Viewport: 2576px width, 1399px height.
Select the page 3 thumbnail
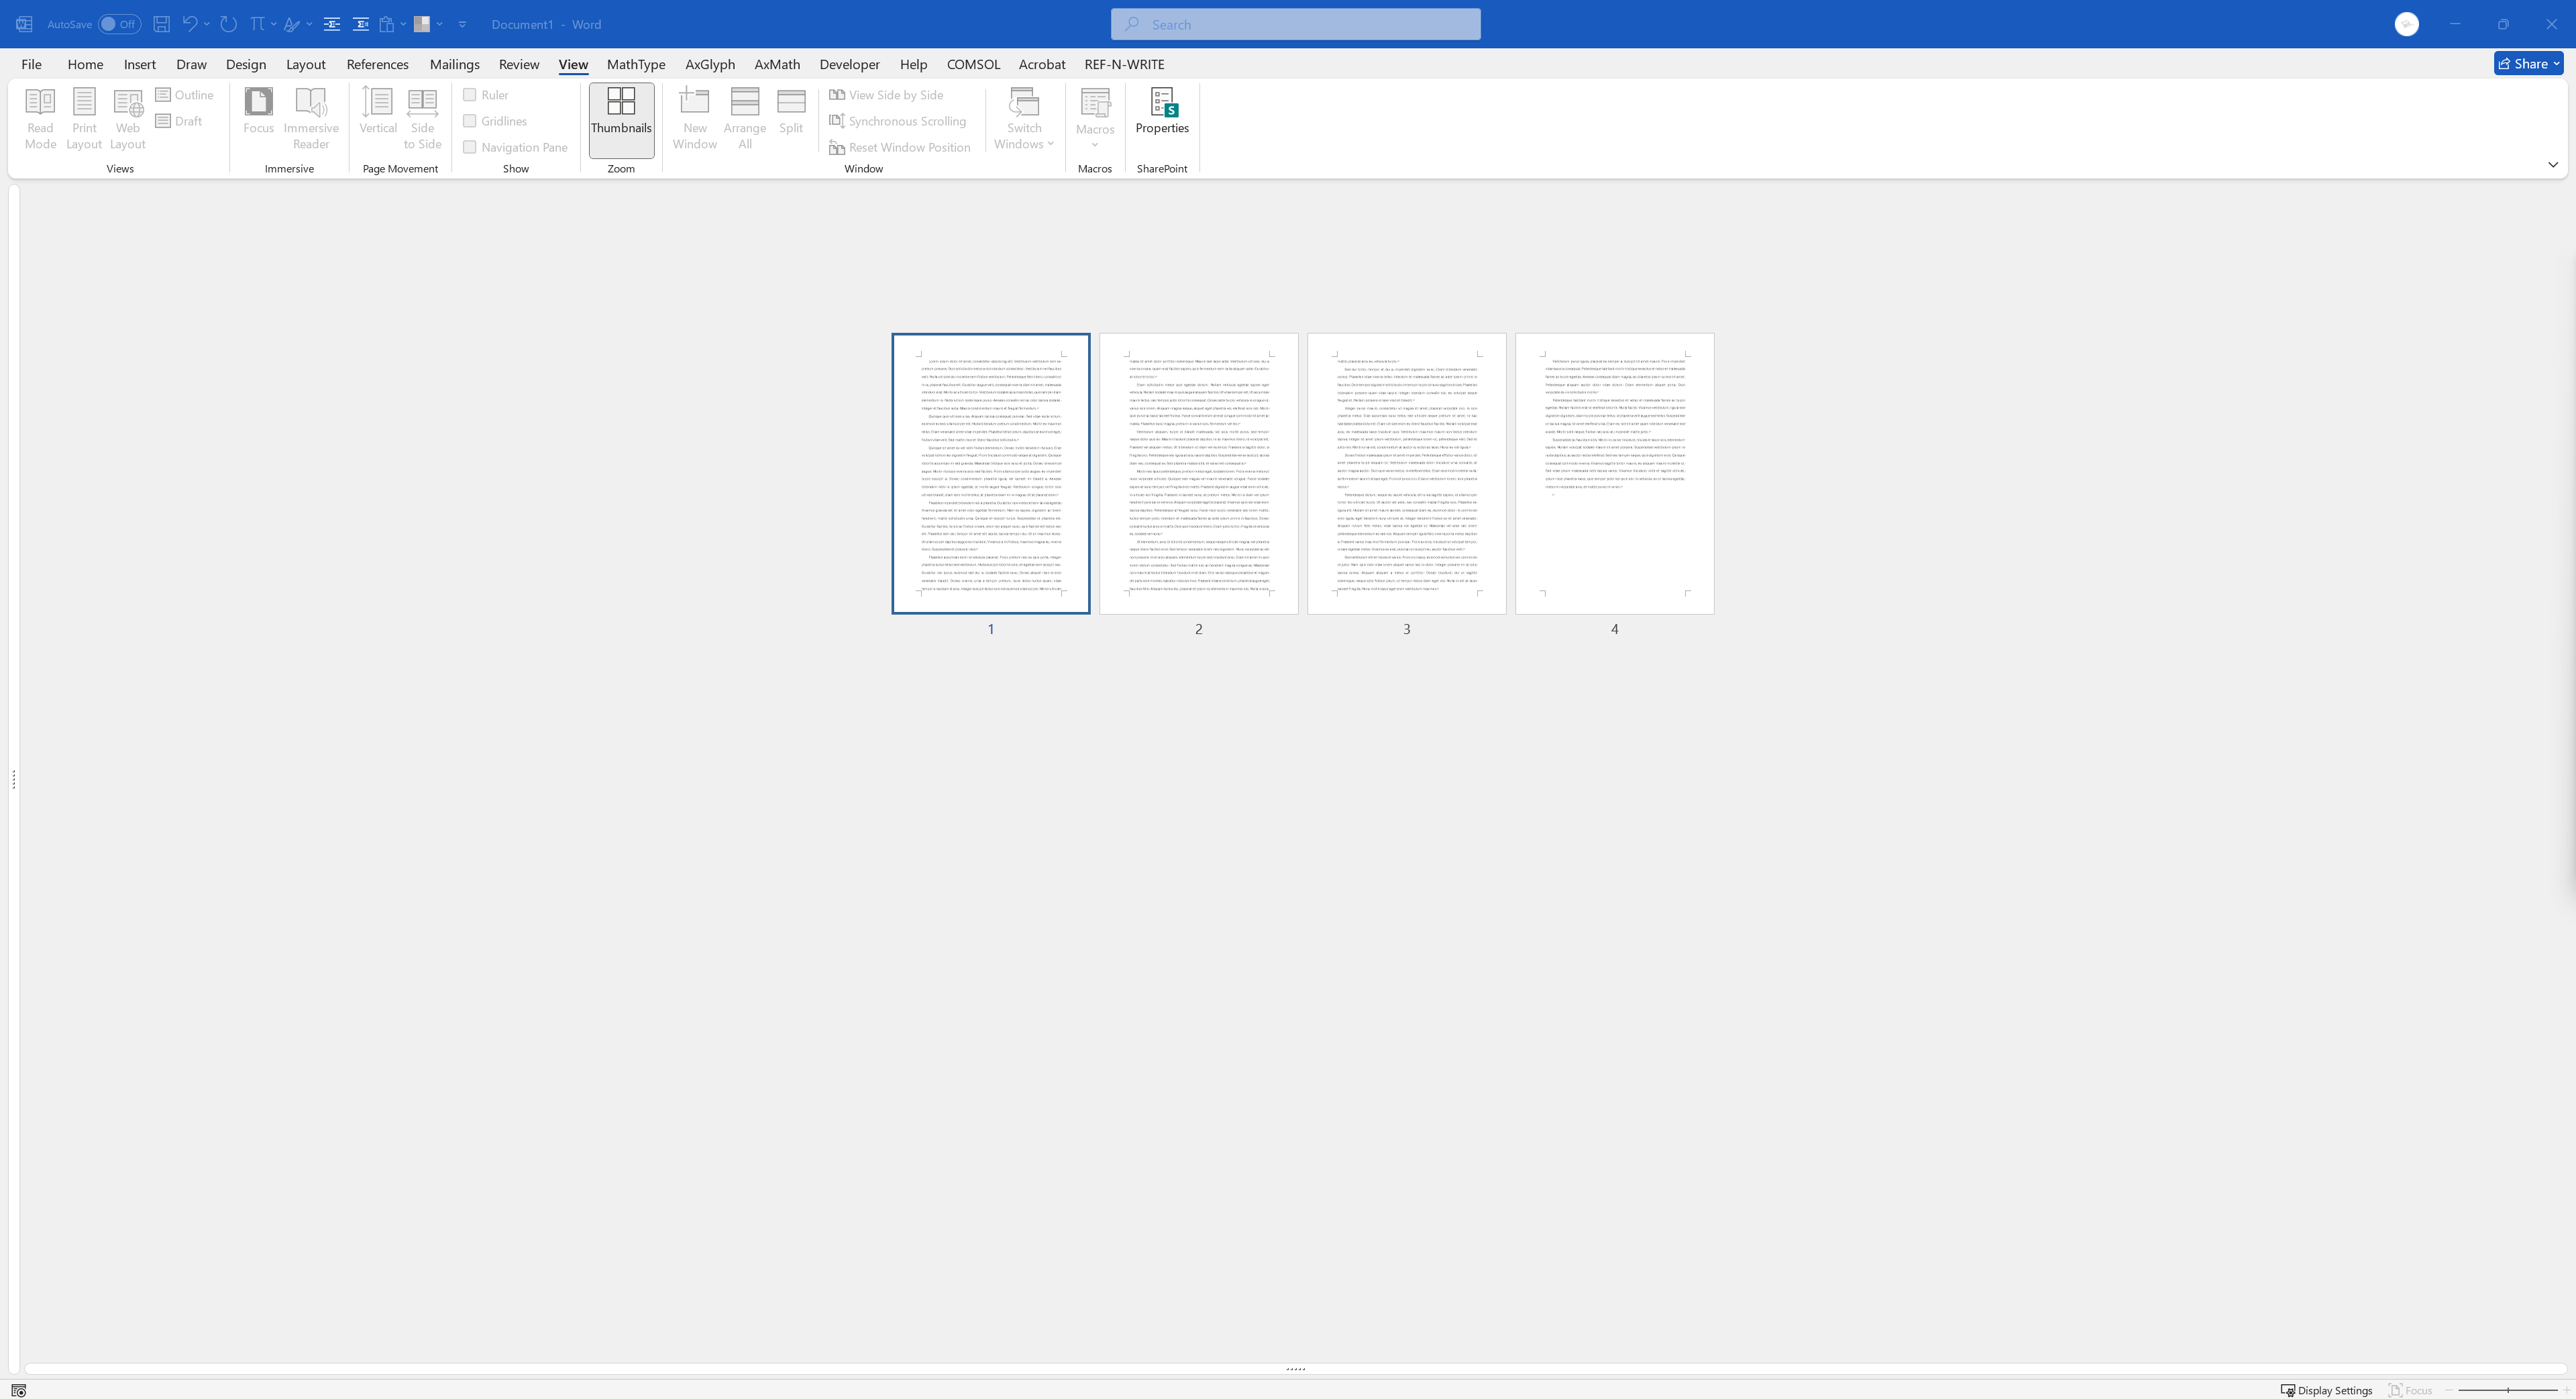(1406, 473)
